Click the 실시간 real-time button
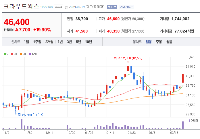Screen dimensions: 200x139 pyautogui.click(x=112, y=7)
